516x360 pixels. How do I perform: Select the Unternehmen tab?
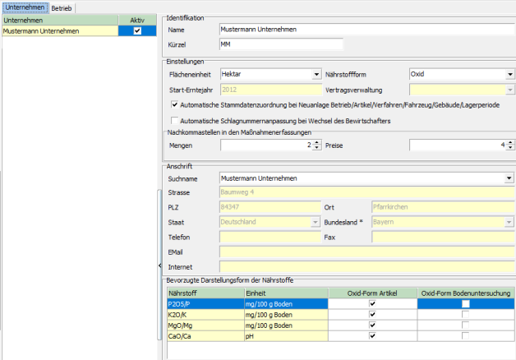point(25,7)
